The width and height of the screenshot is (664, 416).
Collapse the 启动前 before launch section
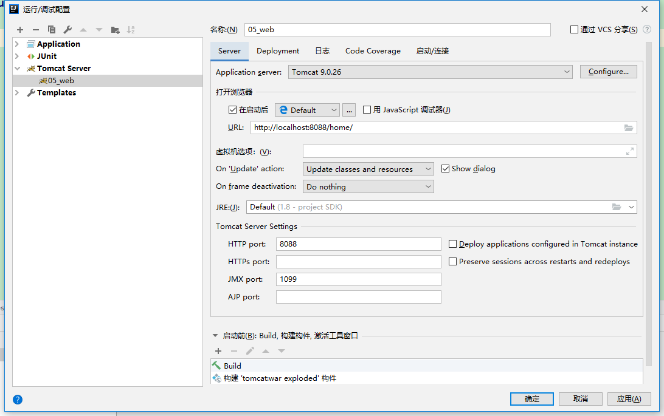(215, 336)
